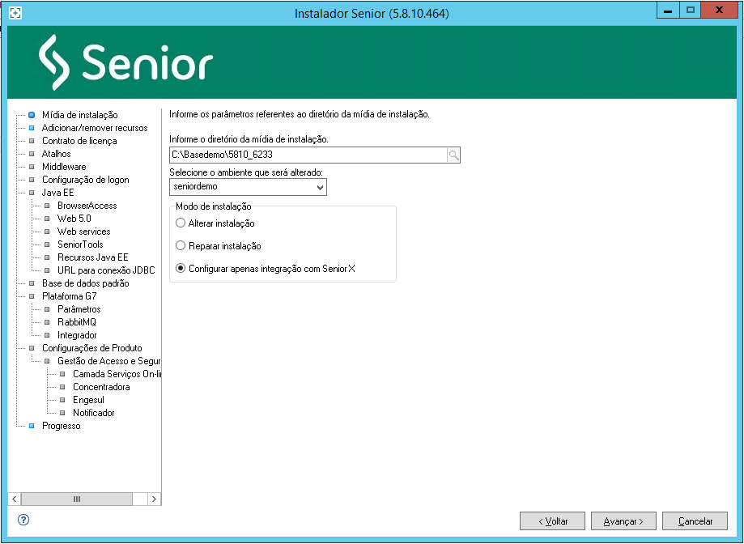Screen dimensions: 744x544
Task: Select URL para conexão JDBC item
Action: click(x=106, y=270)
